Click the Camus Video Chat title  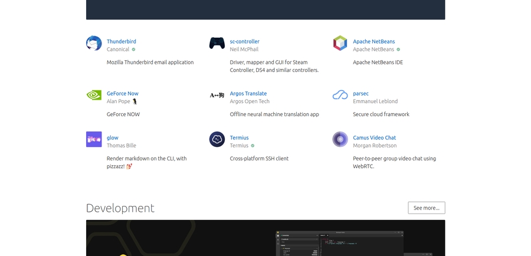click(x=374, y=137)
